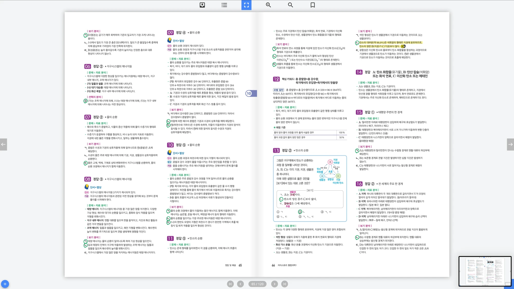Click the right edge page-forward arrow
Image resolution: width=514 pixels, height=289 pixels.
click(x=510, y=144)
